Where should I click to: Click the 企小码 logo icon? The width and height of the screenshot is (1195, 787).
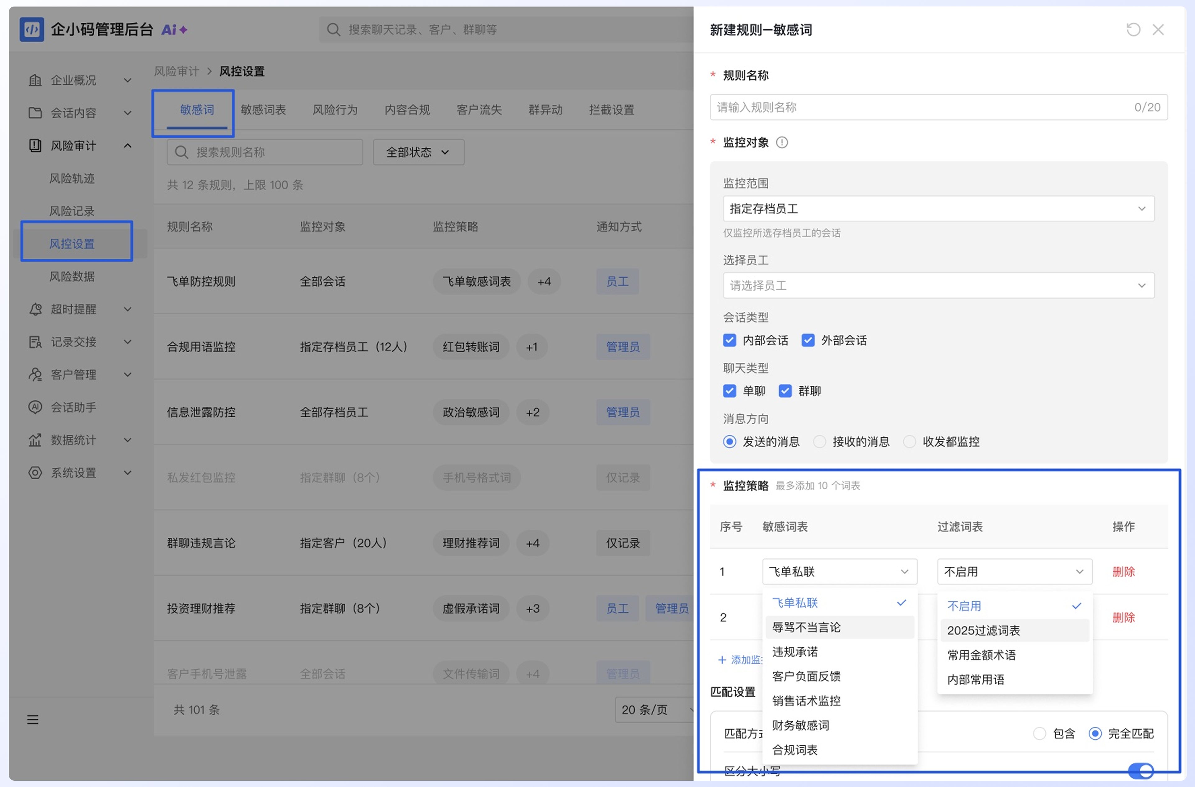point(32,30)
